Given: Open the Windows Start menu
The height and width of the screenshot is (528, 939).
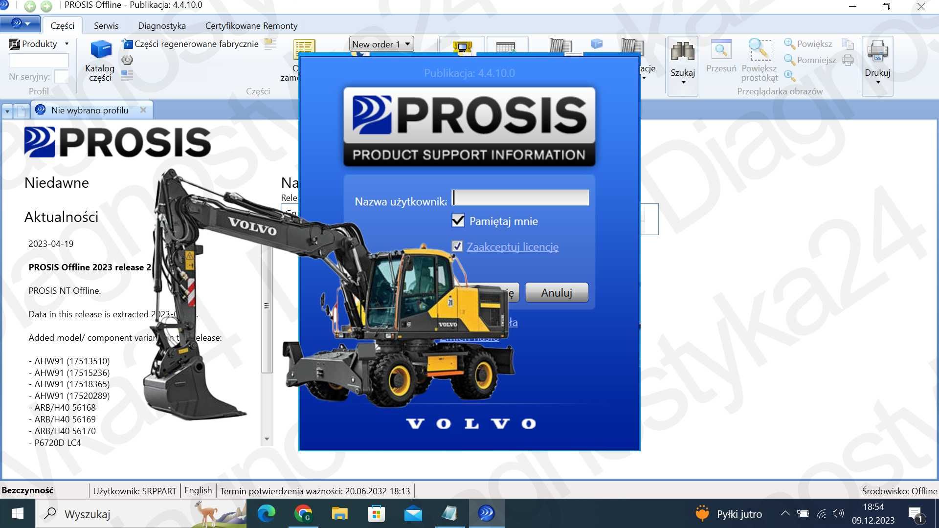Looking at the screenshot, I should [x=18, y=513].
